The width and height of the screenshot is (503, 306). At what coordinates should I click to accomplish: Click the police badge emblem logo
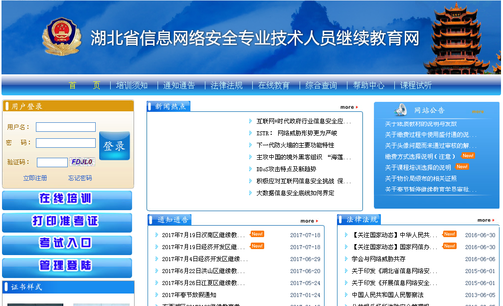click(62, 37)
